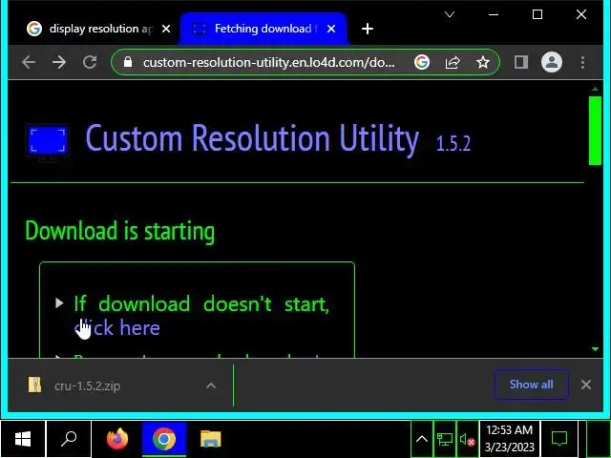This screenshot has width=611, height=458.
Task: Click the Chrome taskbar icon
Action: click(x=164, y=439)
